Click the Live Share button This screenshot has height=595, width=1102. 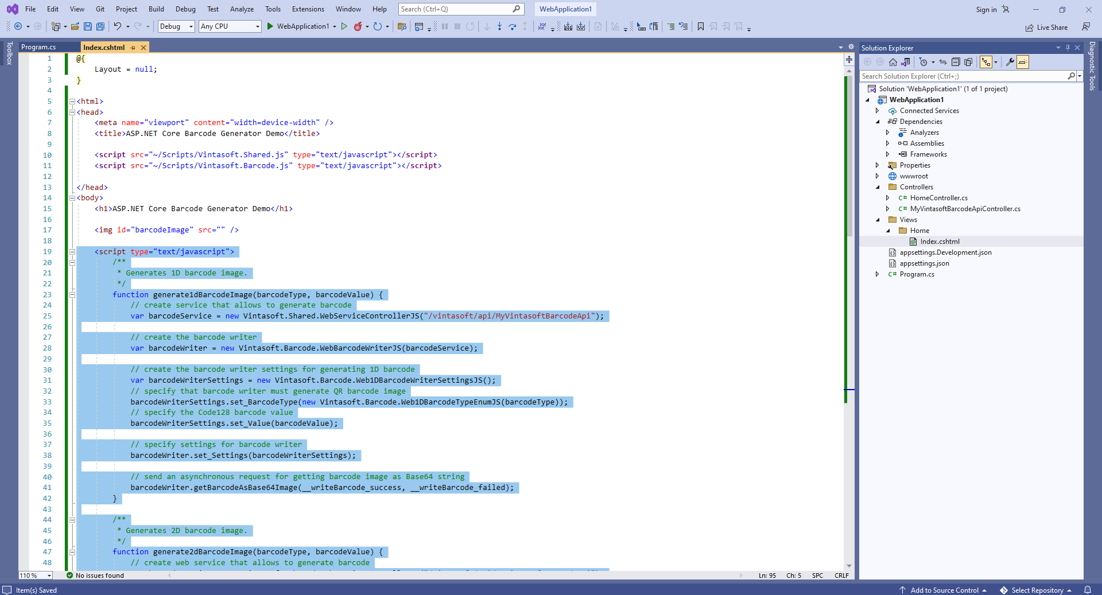1047,28
